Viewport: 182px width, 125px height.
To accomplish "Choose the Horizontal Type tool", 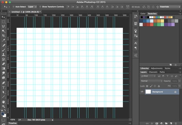I will pyautogui.click(x=3, y=87).
